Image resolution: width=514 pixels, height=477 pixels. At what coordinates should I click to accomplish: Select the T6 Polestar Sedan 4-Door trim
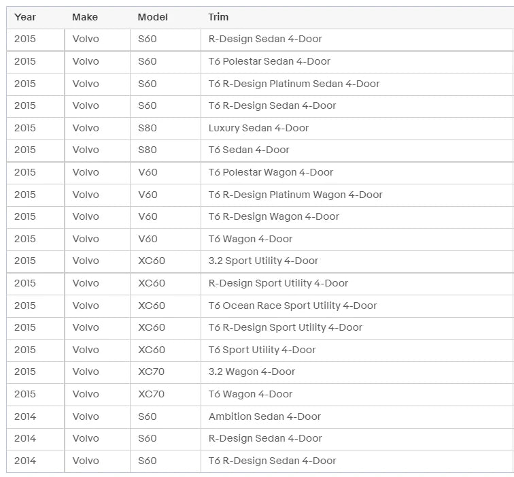click(x=269, y=61)
